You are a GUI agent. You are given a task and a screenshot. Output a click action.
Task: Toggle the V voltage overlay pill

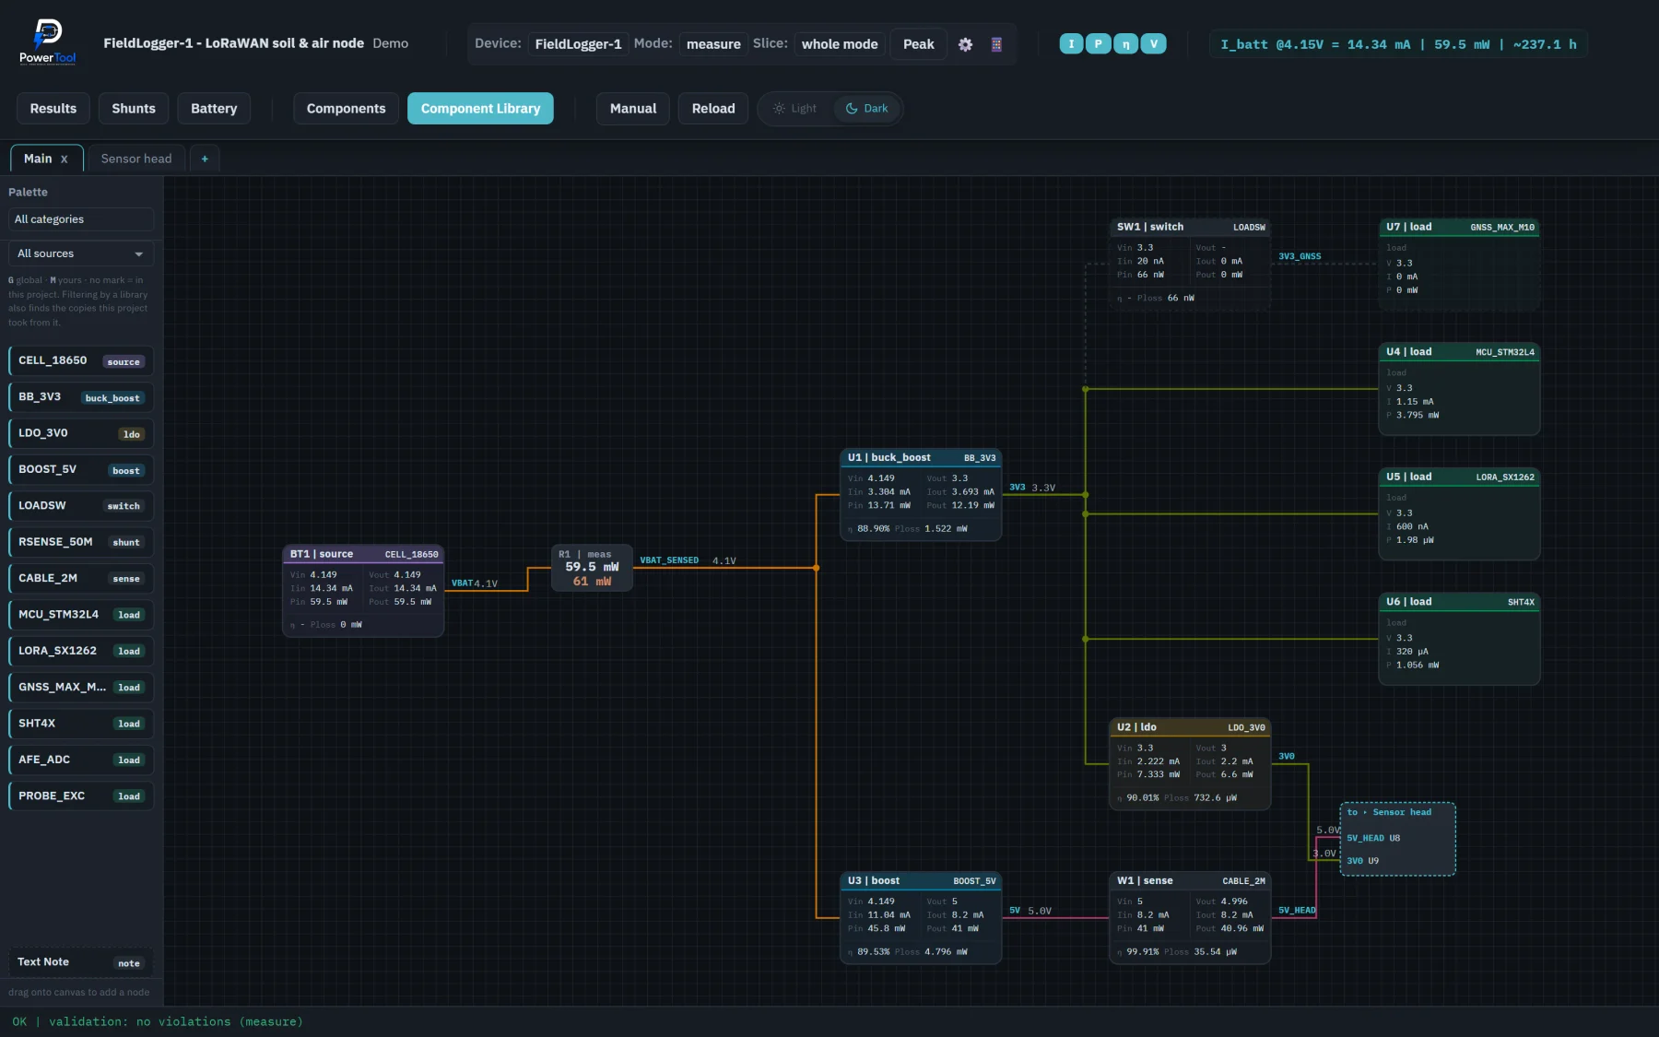coord(1153,44)
